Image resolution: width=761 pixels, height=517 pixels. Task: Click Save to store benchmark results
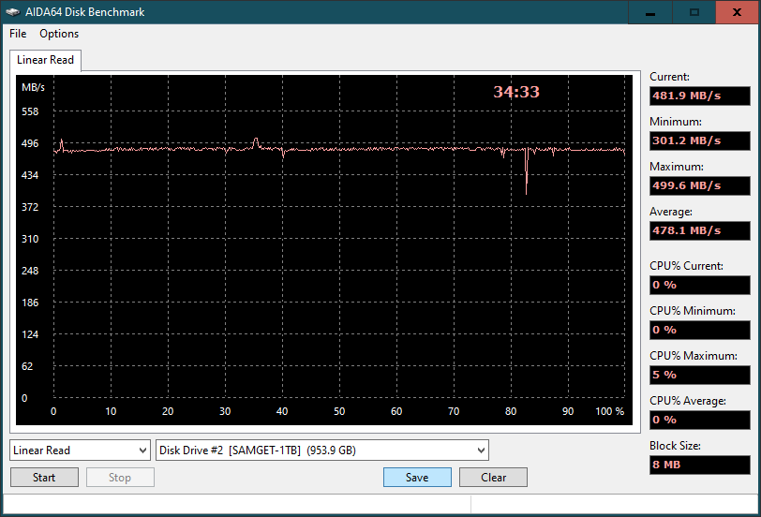[x=417, y=478]
